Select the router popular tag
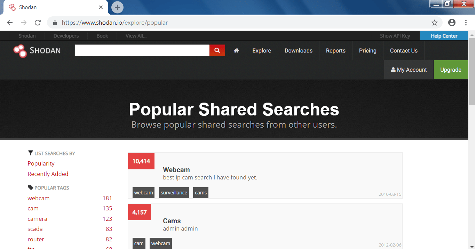The width and height of the screenshot is (476, 249). pos(36,239)
